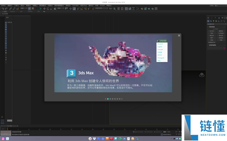Open the primitives type dropdown in command panel
The image size is (227, 141).
pyautogui.click(x=216, y=24)
